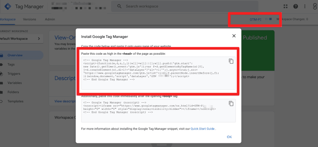
Task: Open the Google apps grid icon
Action: pyautogui.click(x=286, y=6)
